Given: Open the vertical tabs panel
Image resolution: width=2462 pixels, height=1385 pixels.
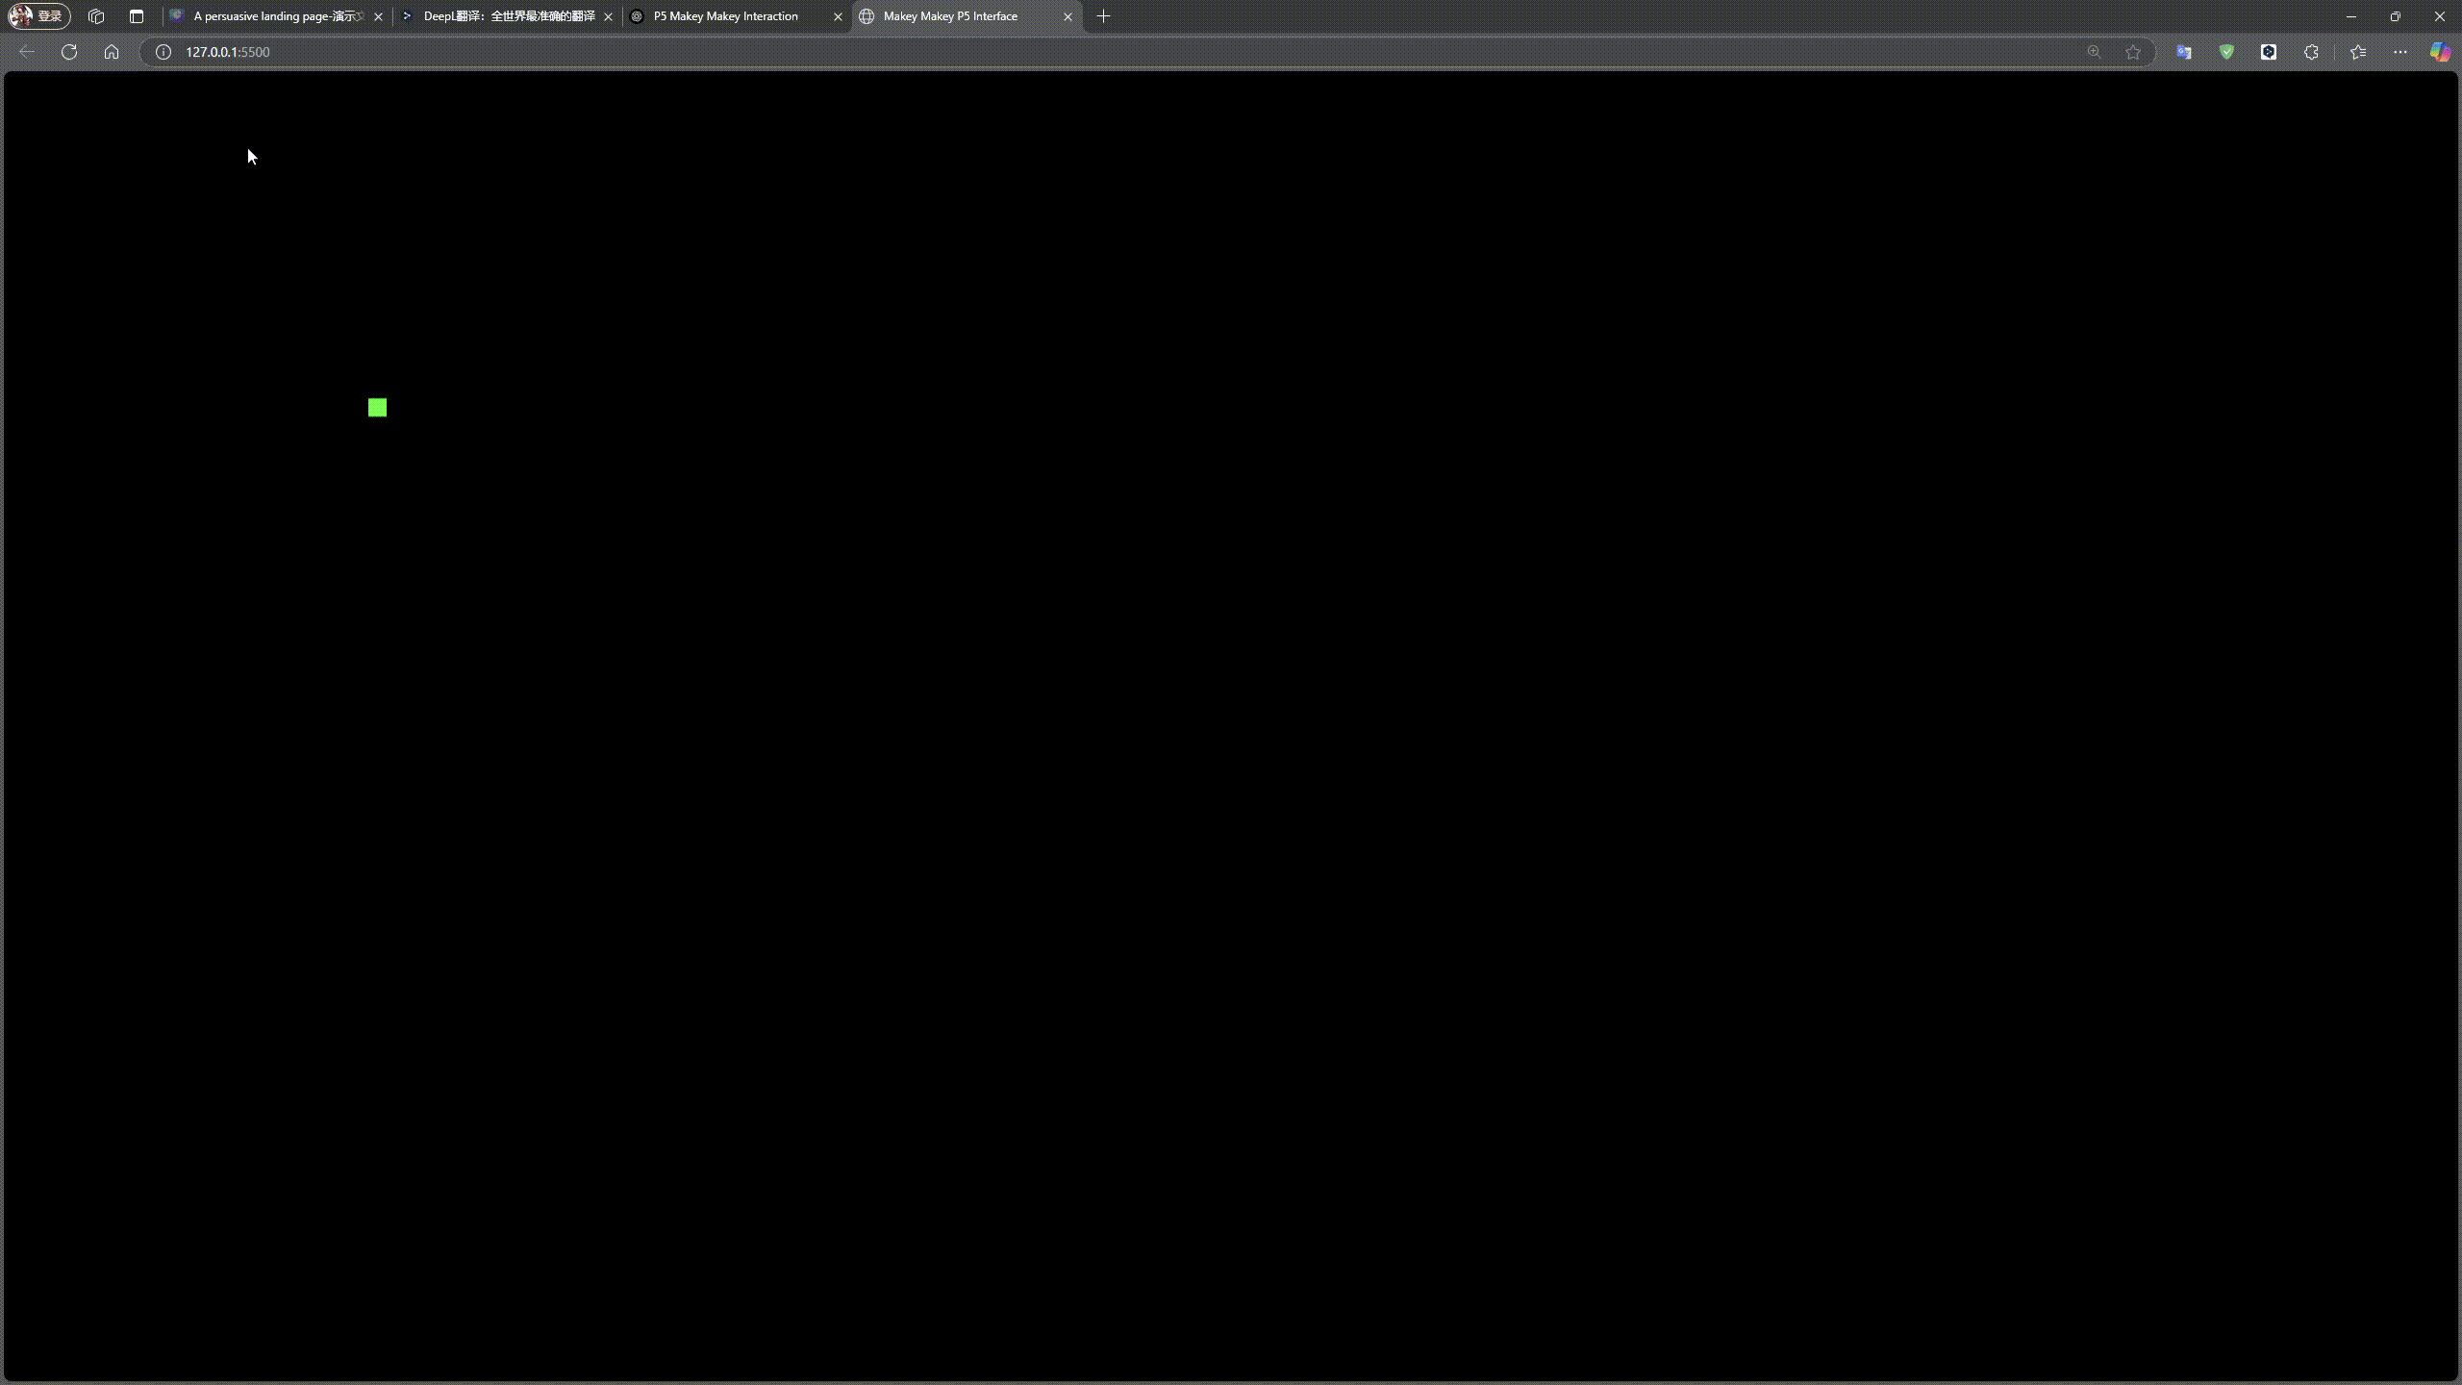Looking at the screenshot, I should tap(136, 16).
